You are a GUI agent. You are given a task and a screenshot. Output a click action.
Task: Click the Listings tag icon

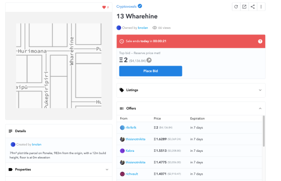pos(122,90)
